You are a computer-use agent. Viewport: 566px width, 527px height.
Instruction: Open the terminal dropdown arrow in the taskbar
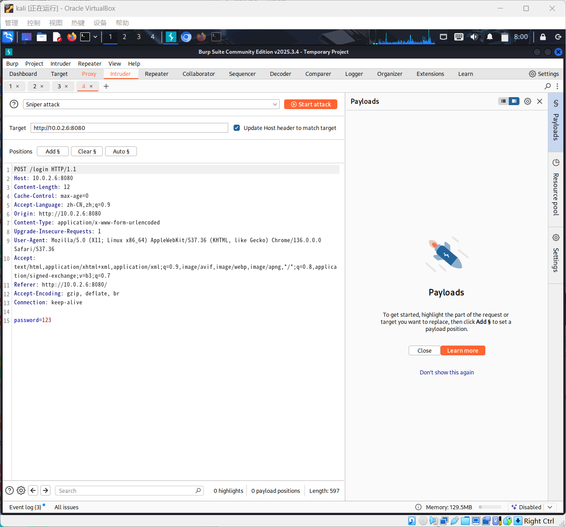tap(95, 37)
